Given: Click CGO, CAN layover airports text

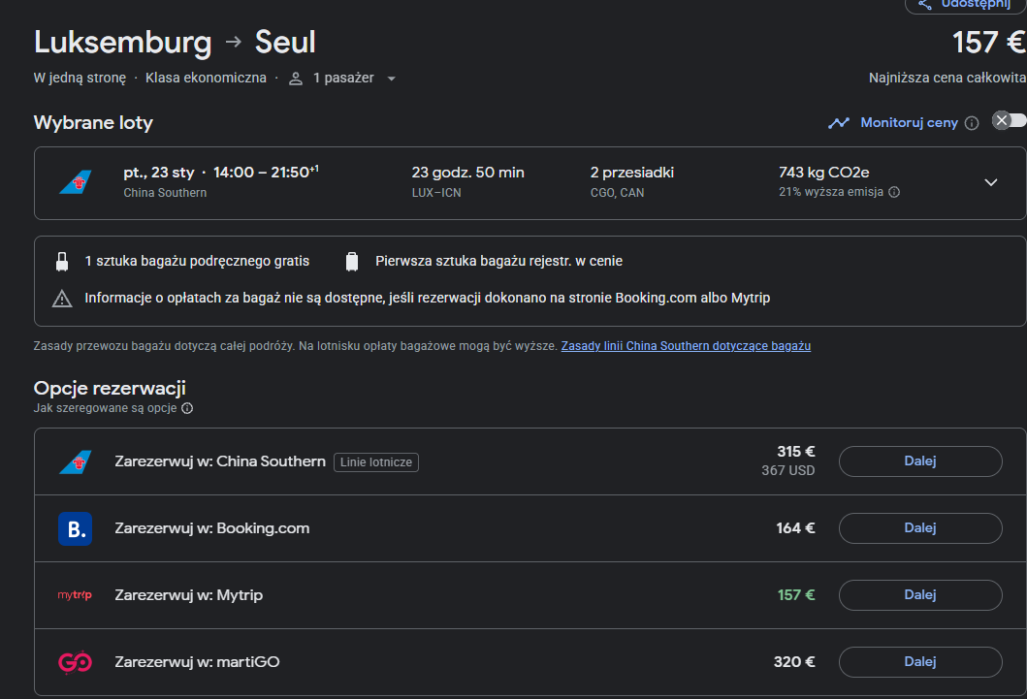Looking at the screenshot, I should coord(617,192).
